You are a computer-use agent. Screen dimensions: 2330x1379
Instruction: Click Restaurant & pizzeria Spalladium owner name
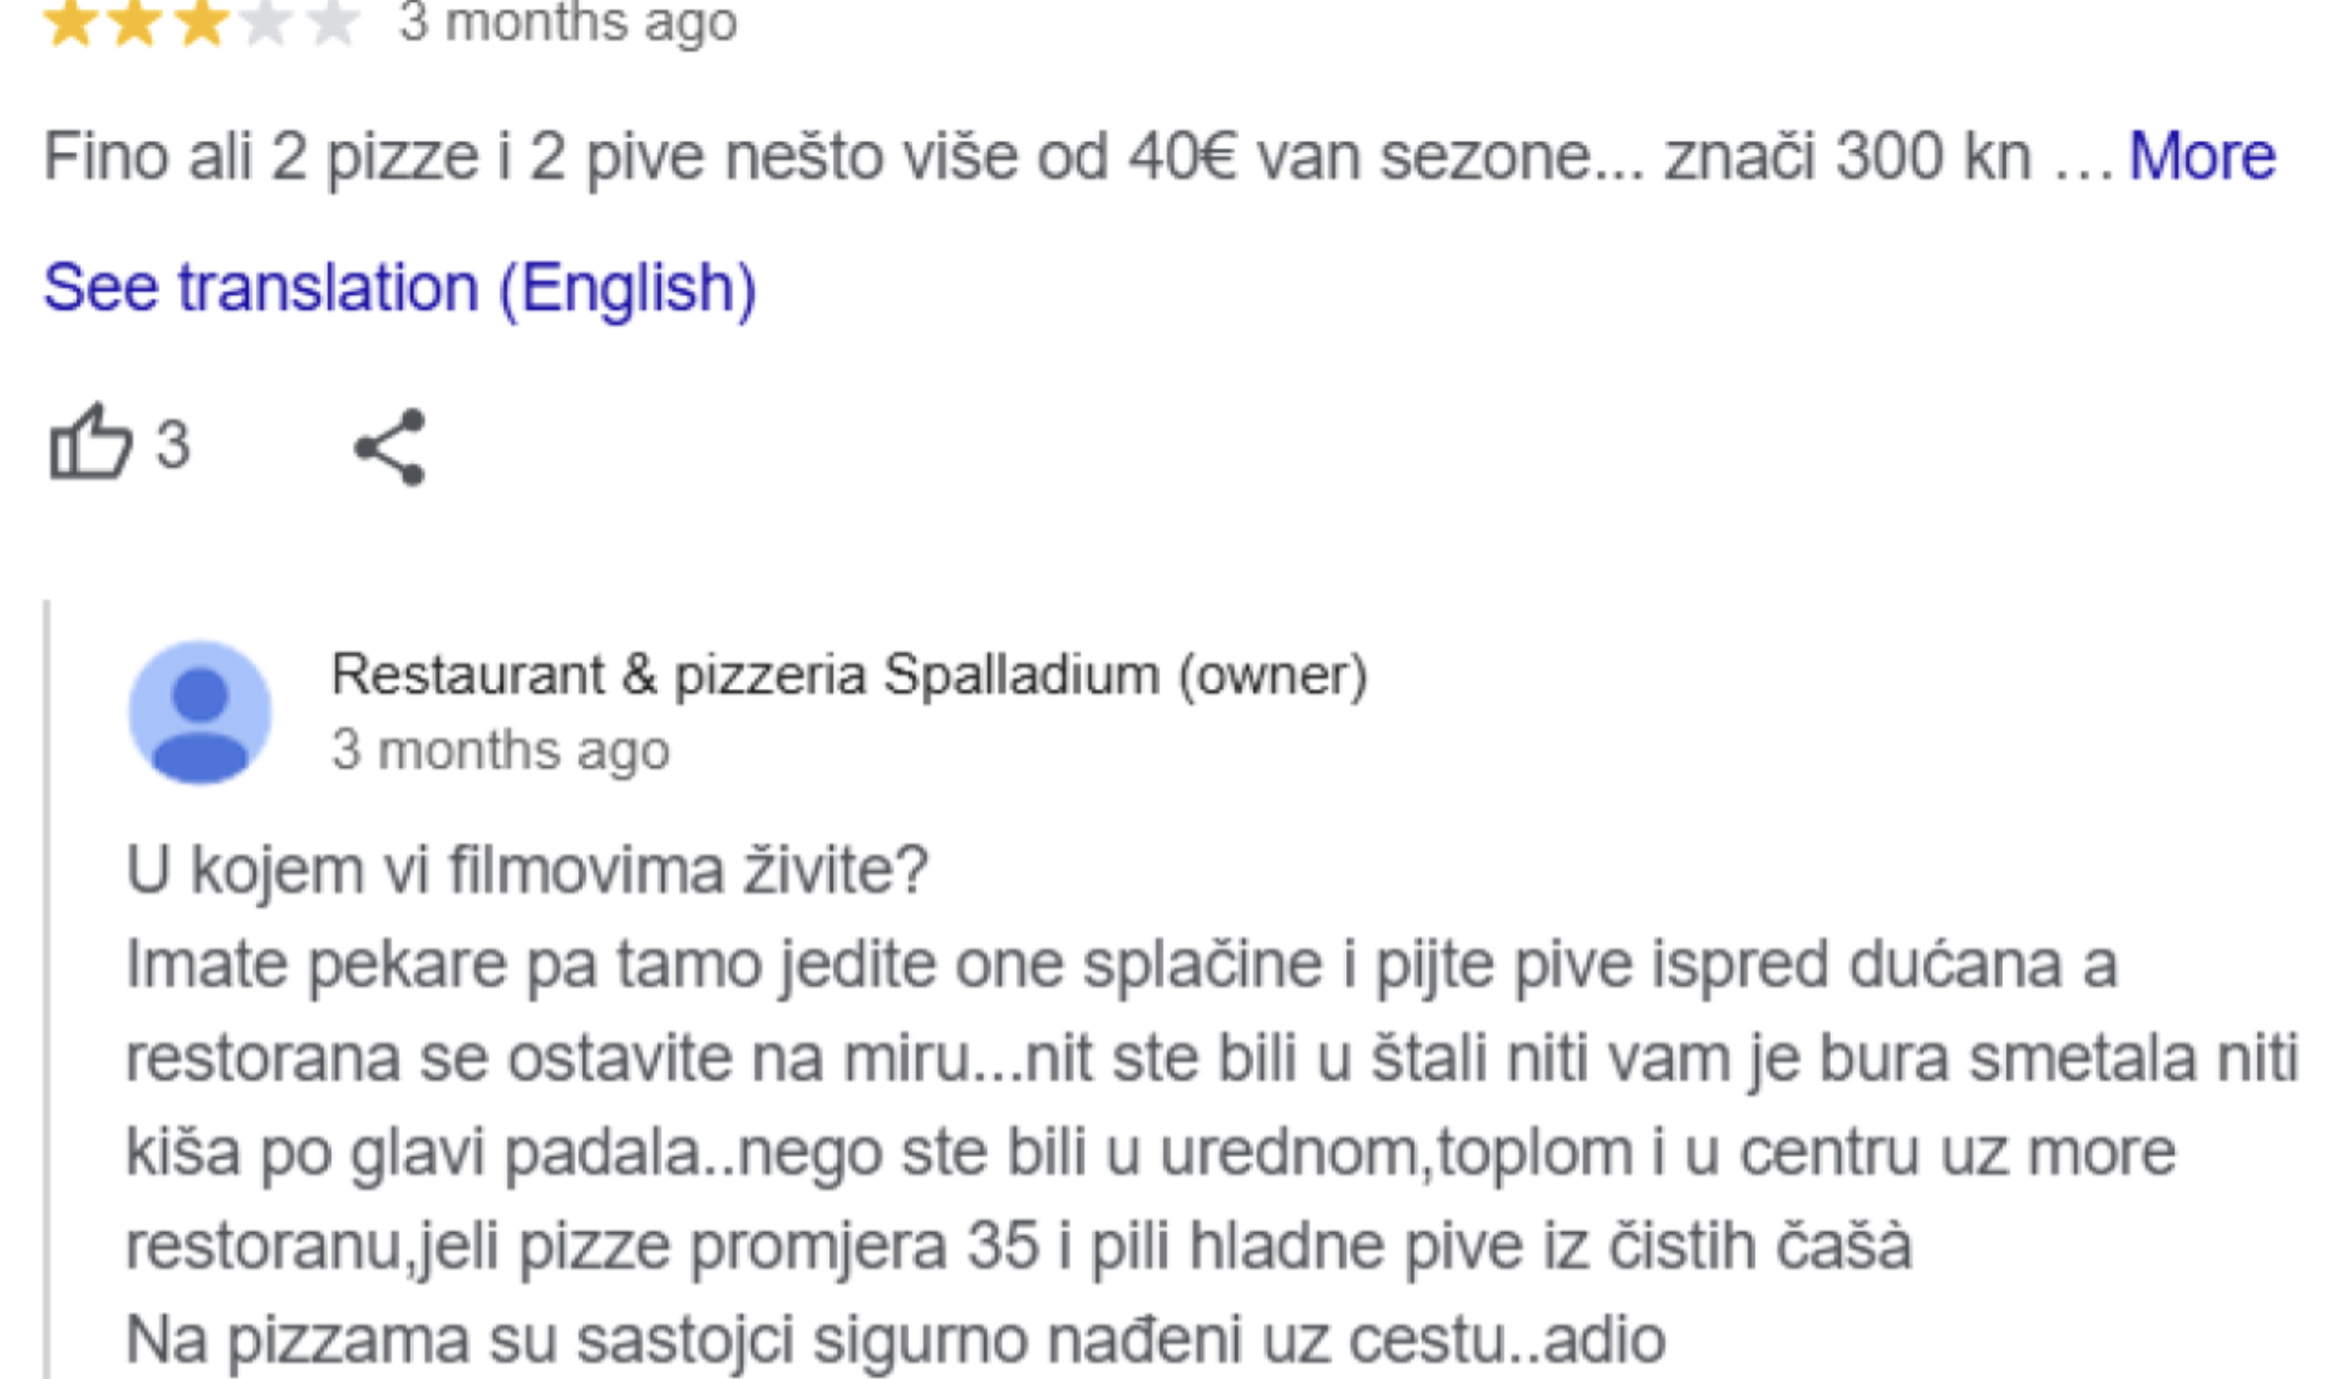[849, 674]
